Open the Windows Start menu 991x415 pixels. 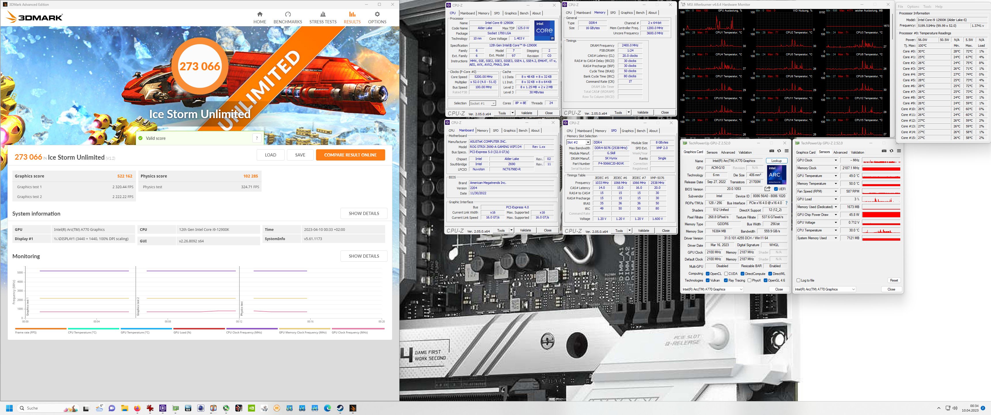[10, 408]
